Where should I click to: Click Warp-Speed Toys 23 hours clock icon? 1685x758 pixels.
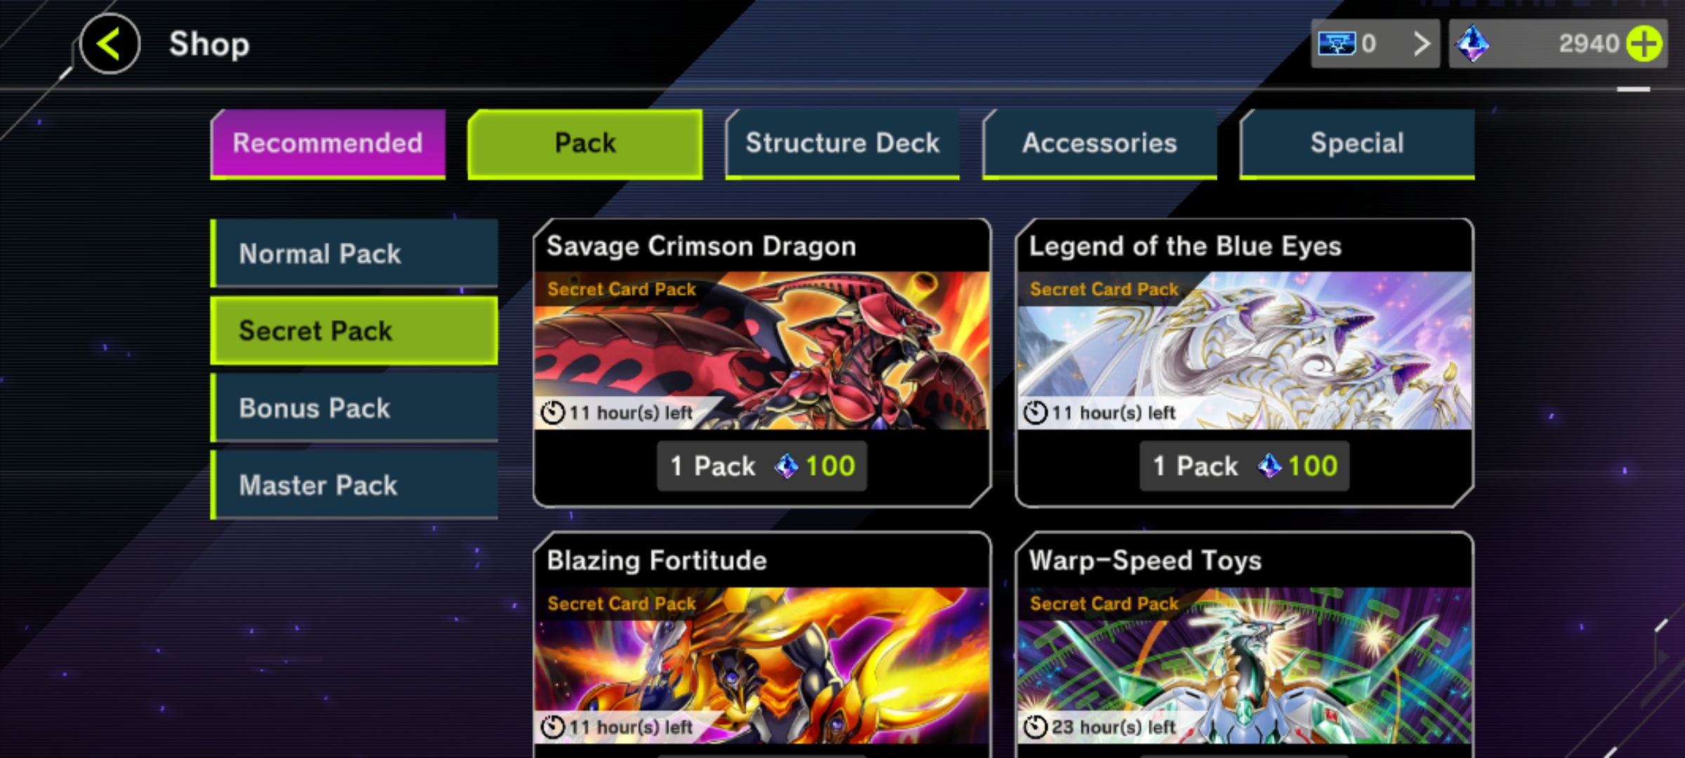point(1036,727)
